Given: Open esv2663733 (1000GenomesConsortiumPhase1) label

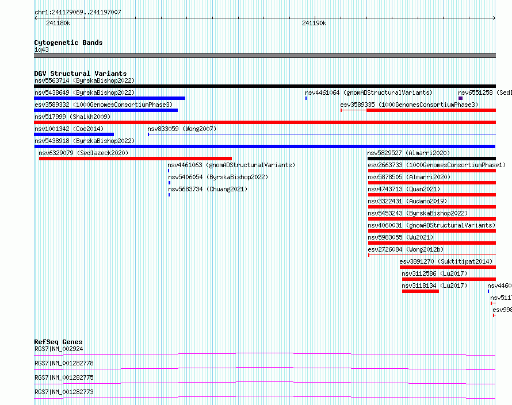Looking at the screenshot, I should (x=437, y=165).
